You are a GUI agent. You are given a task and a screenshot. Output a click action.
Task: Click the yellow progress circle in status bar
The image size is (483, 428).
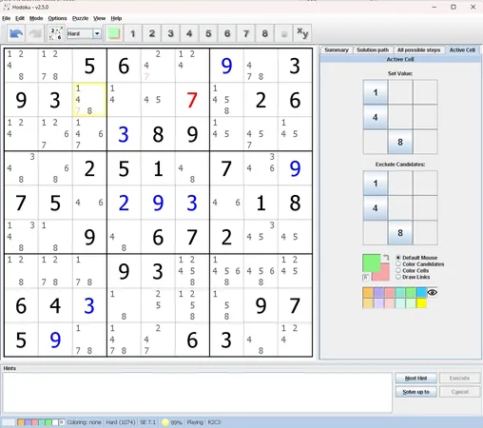point(164,422)
